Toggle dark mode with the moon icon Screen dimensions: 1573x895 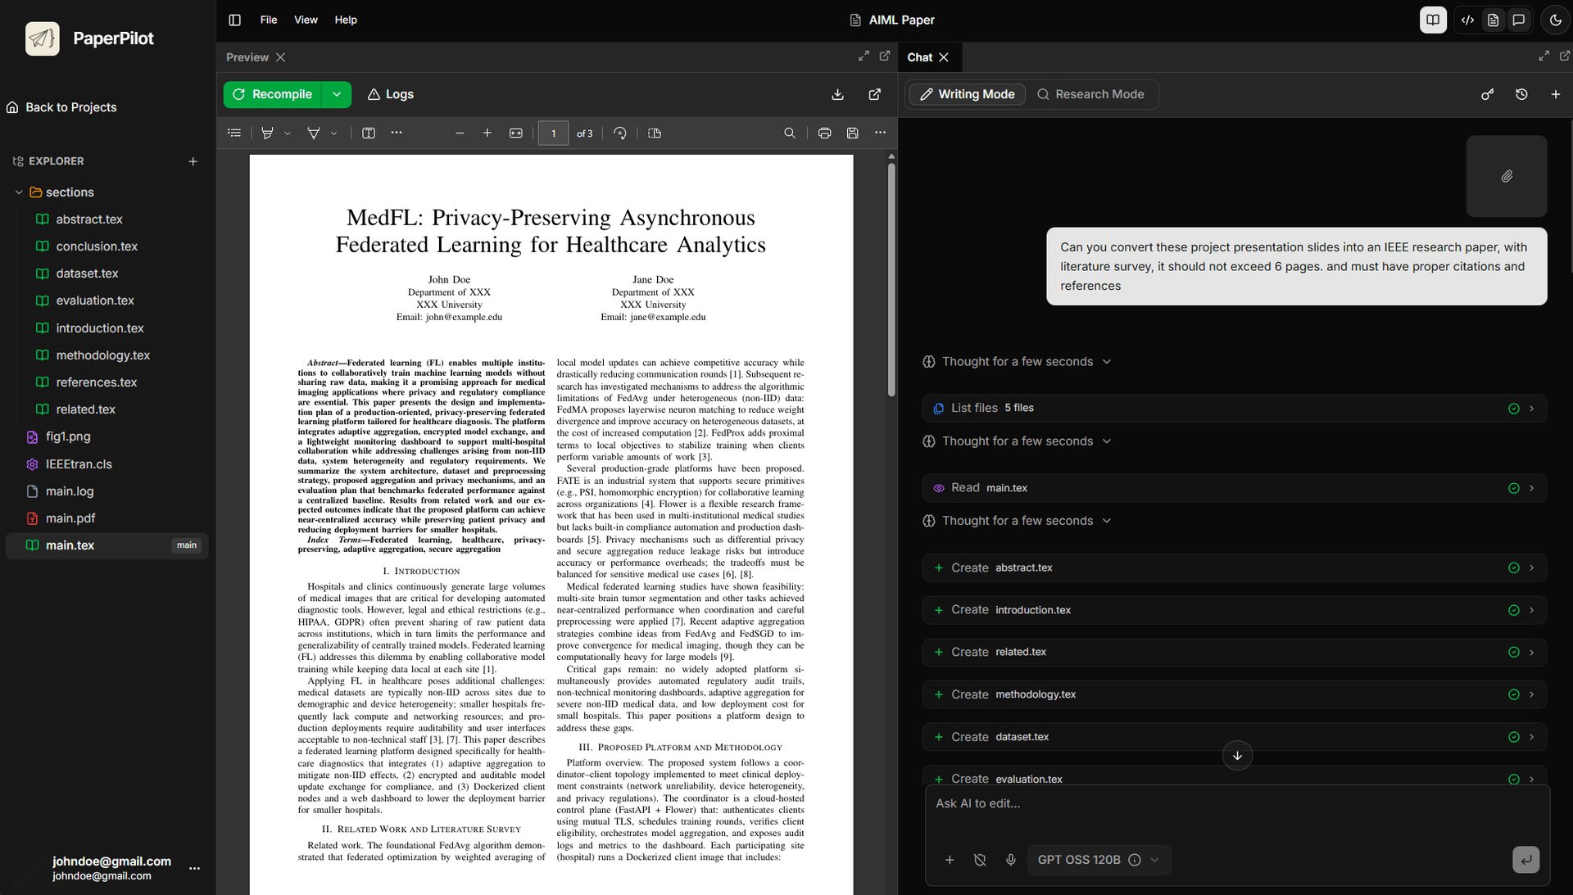[x=1554, y=20]
